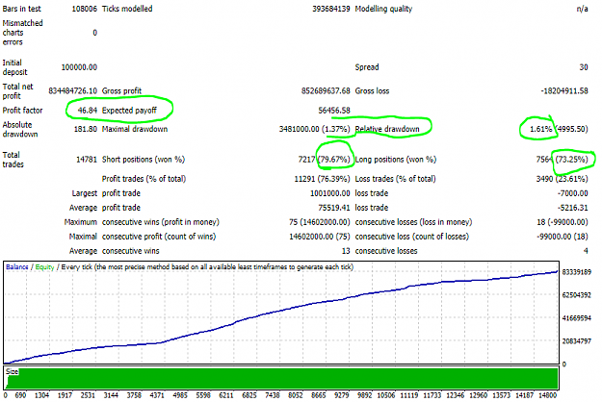Select average loss trade value -5216.31
The image size is (602, 402).
point(573,208)
